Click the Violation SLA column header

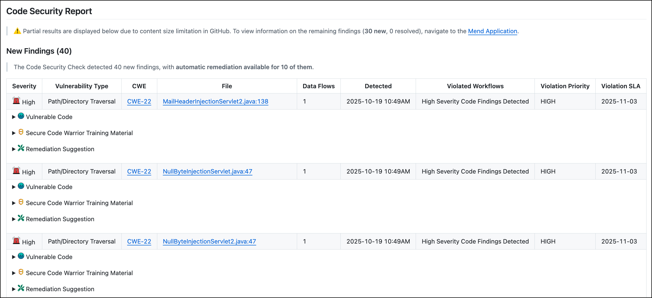621,86
